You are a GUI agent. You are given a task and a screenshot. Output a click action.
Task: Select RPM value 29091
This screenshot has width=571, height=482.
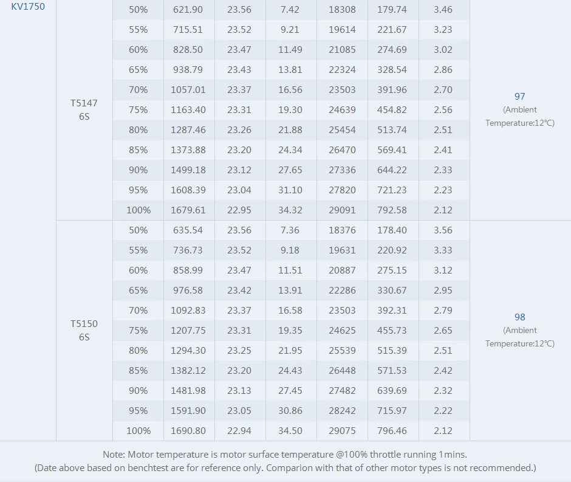[342, 210]
